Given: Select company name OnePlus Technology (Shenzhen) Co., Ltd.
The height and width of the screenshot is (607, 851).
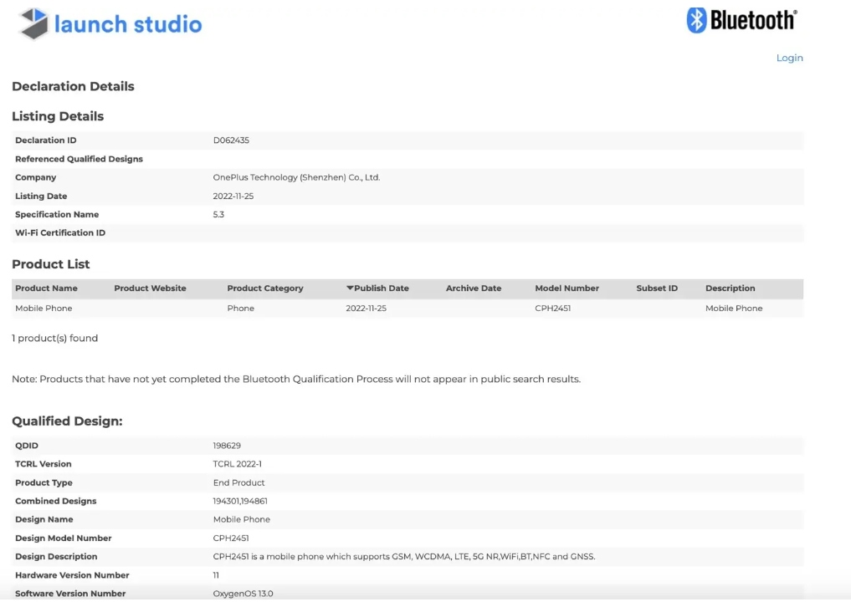Looking at the screenshot, I should click(x=296, y=177).
